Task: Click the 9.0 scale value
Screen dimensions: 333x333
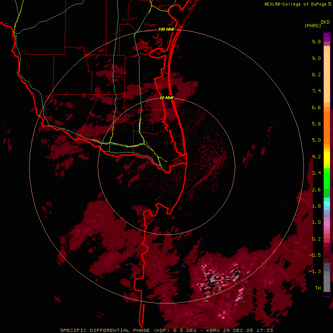Action: [x=316, y=58]
